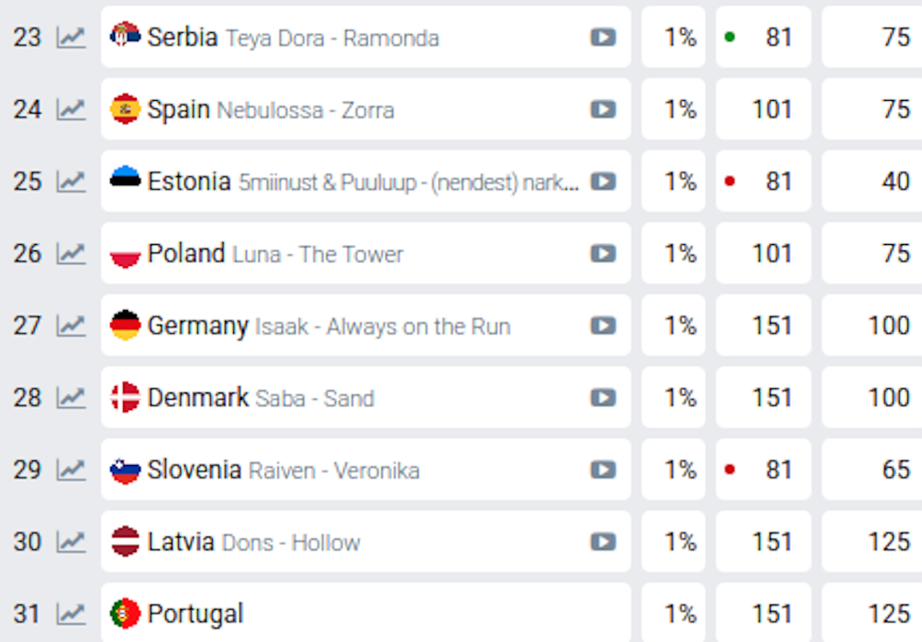Click Spain's 1% winning chance cell
922x642 pixels.
click(680, 110)
